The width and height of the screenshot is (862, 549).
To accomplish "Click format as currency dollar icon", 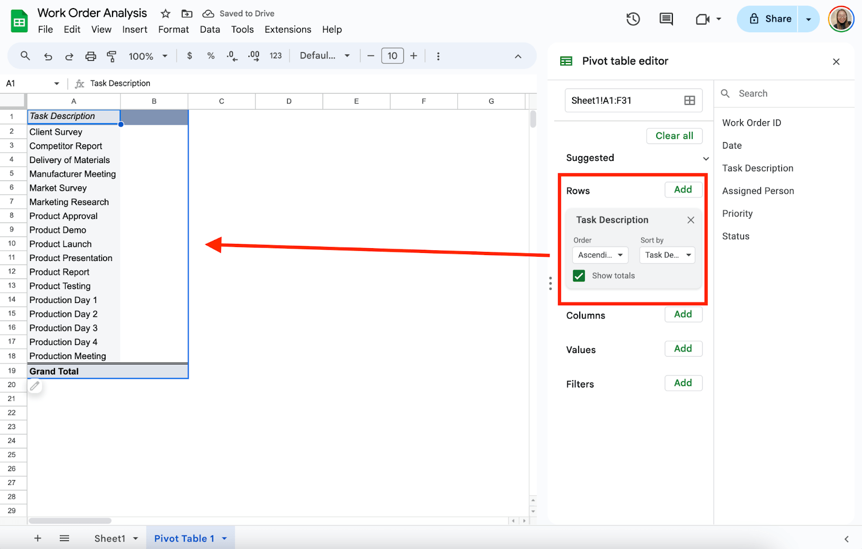I will click(x=190, y=56).
